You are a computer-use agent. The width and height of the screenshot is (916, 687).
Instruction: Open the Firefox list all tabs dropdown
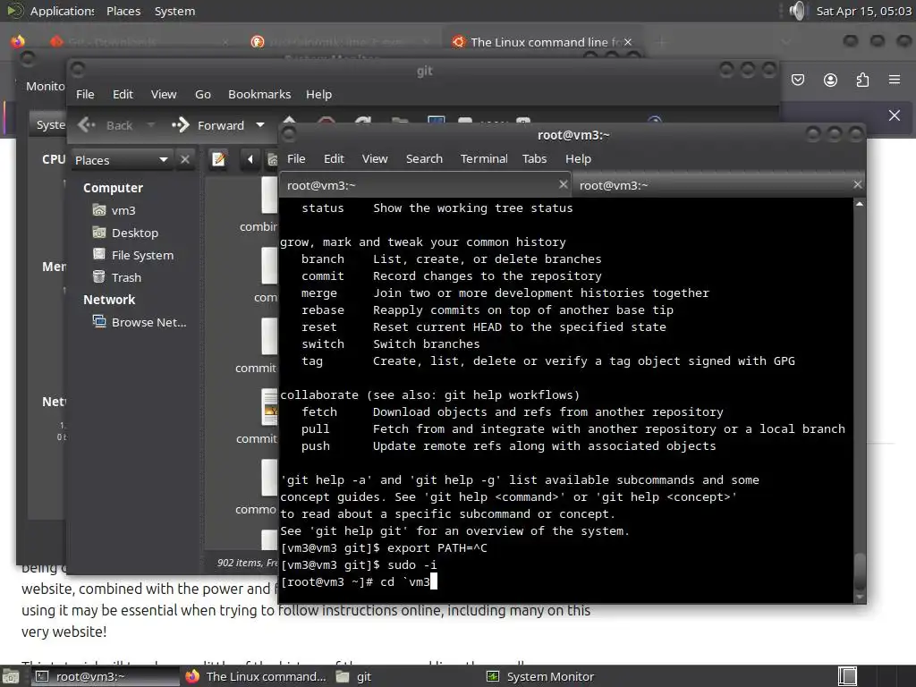785,42
